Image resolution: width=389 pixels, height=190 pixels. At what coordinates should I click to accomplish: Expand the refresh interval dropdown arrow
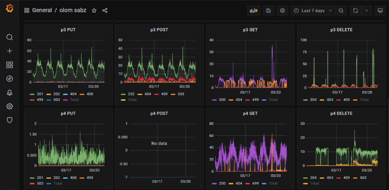click(366, 11)
